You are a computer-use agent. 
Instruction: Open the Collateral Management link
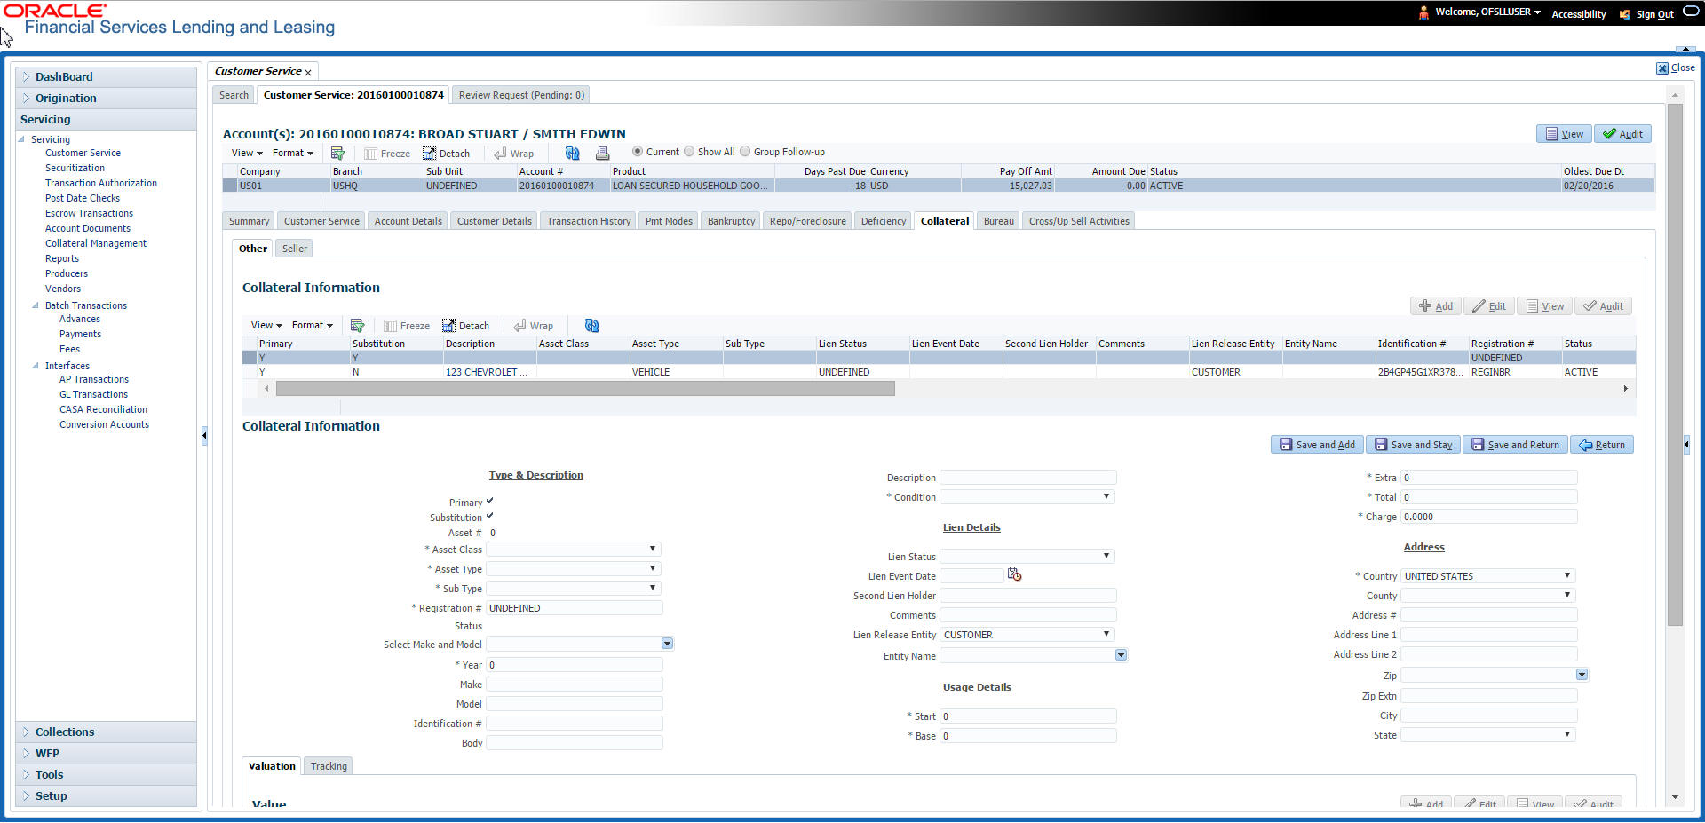point(96,243)
